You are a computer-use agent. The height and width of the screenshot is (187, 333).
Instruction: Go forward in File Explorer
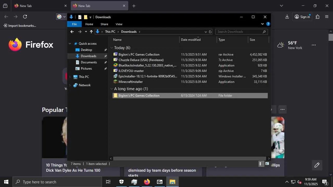click(x=80, y=32)
